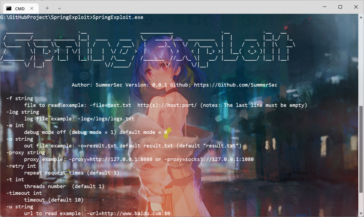Screen dimensions: 364x217
Task: Click the scrollbar up arrow
Action: tap(361, 17)
